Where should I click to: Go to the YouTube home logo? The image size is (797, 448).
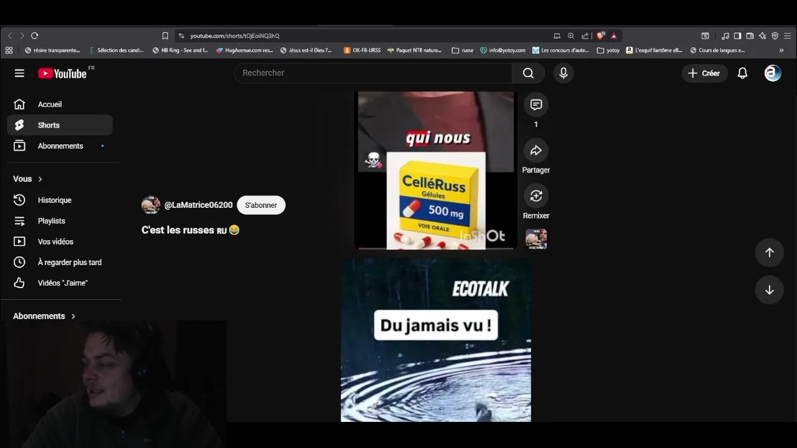pos(62,73)
